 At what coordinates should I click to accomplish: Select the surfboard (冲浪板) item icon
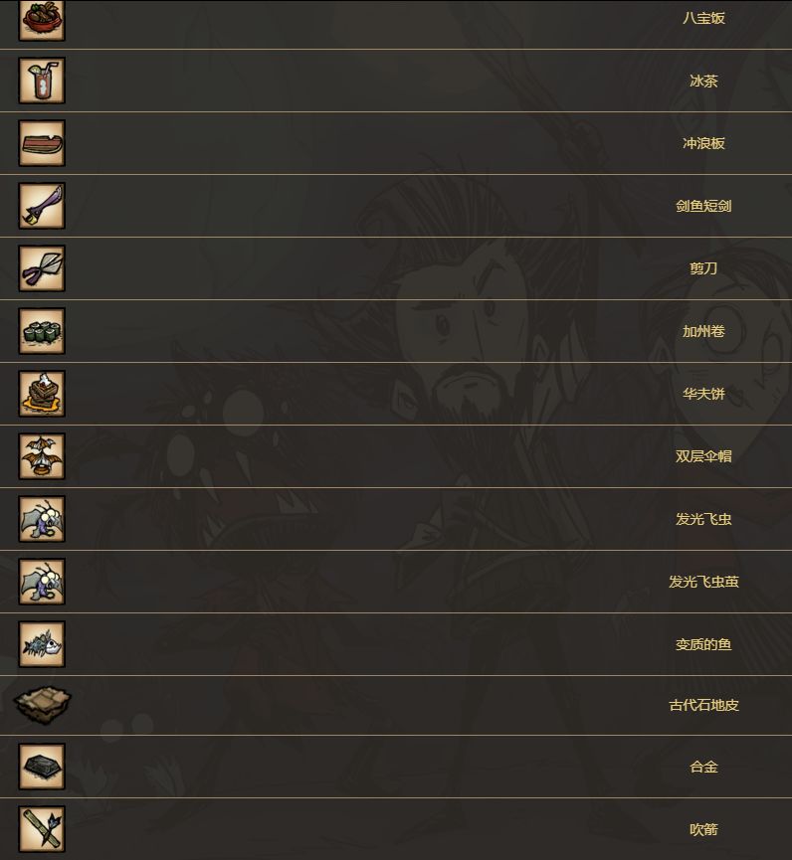click(x=42, y=143)
